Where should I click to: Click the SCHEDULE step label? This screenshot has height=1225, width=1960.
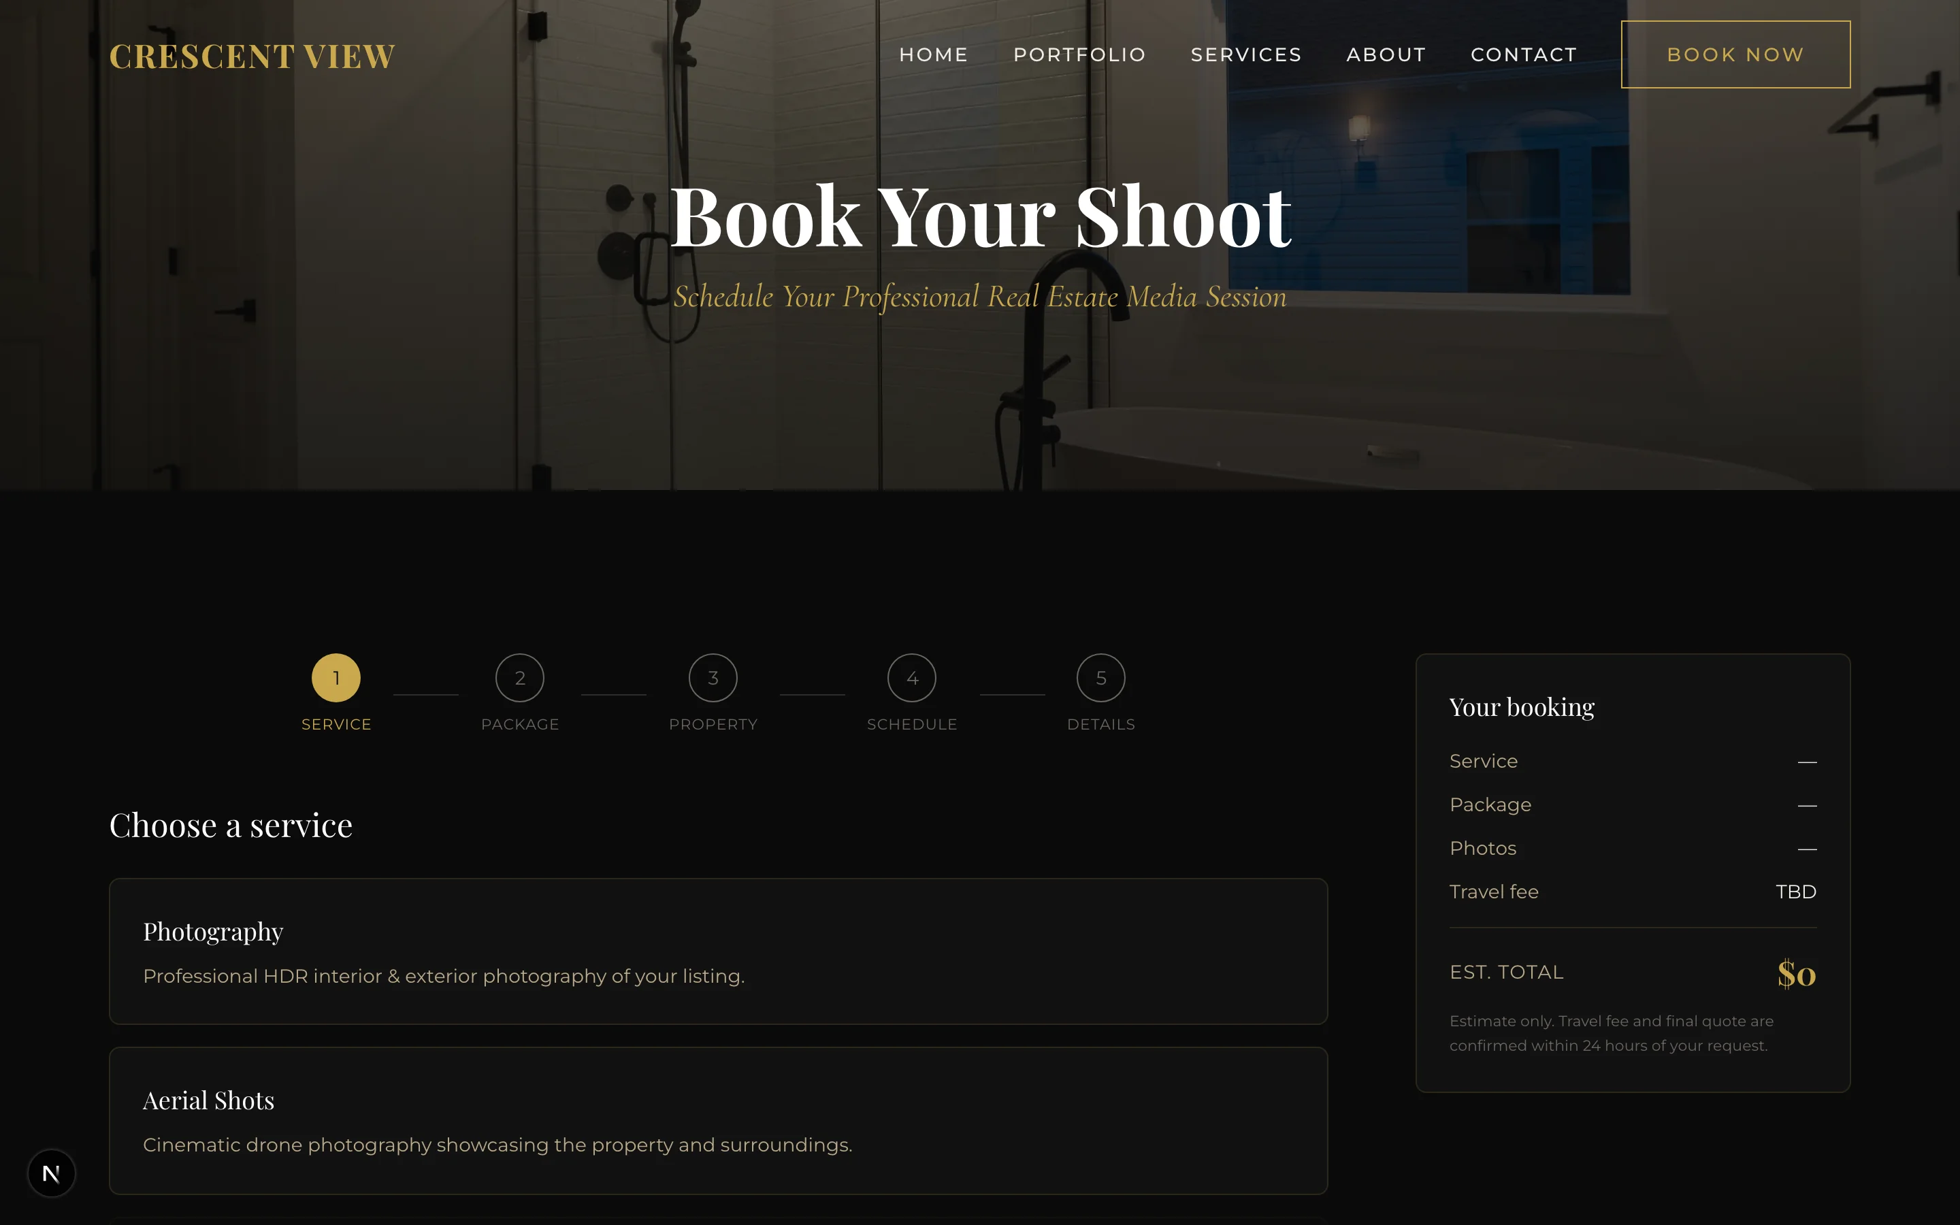coord(912,724)
